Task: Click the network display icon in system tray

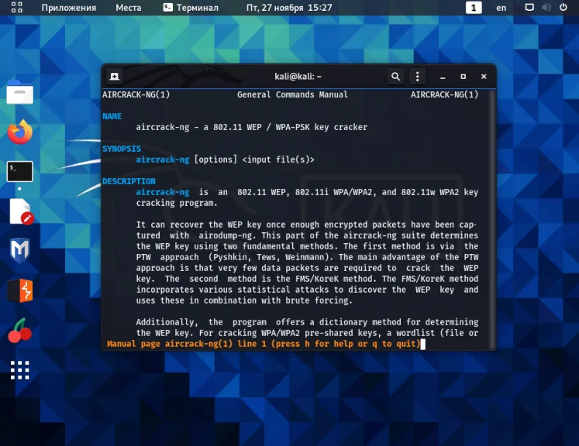Action: [x=529, y=8]
